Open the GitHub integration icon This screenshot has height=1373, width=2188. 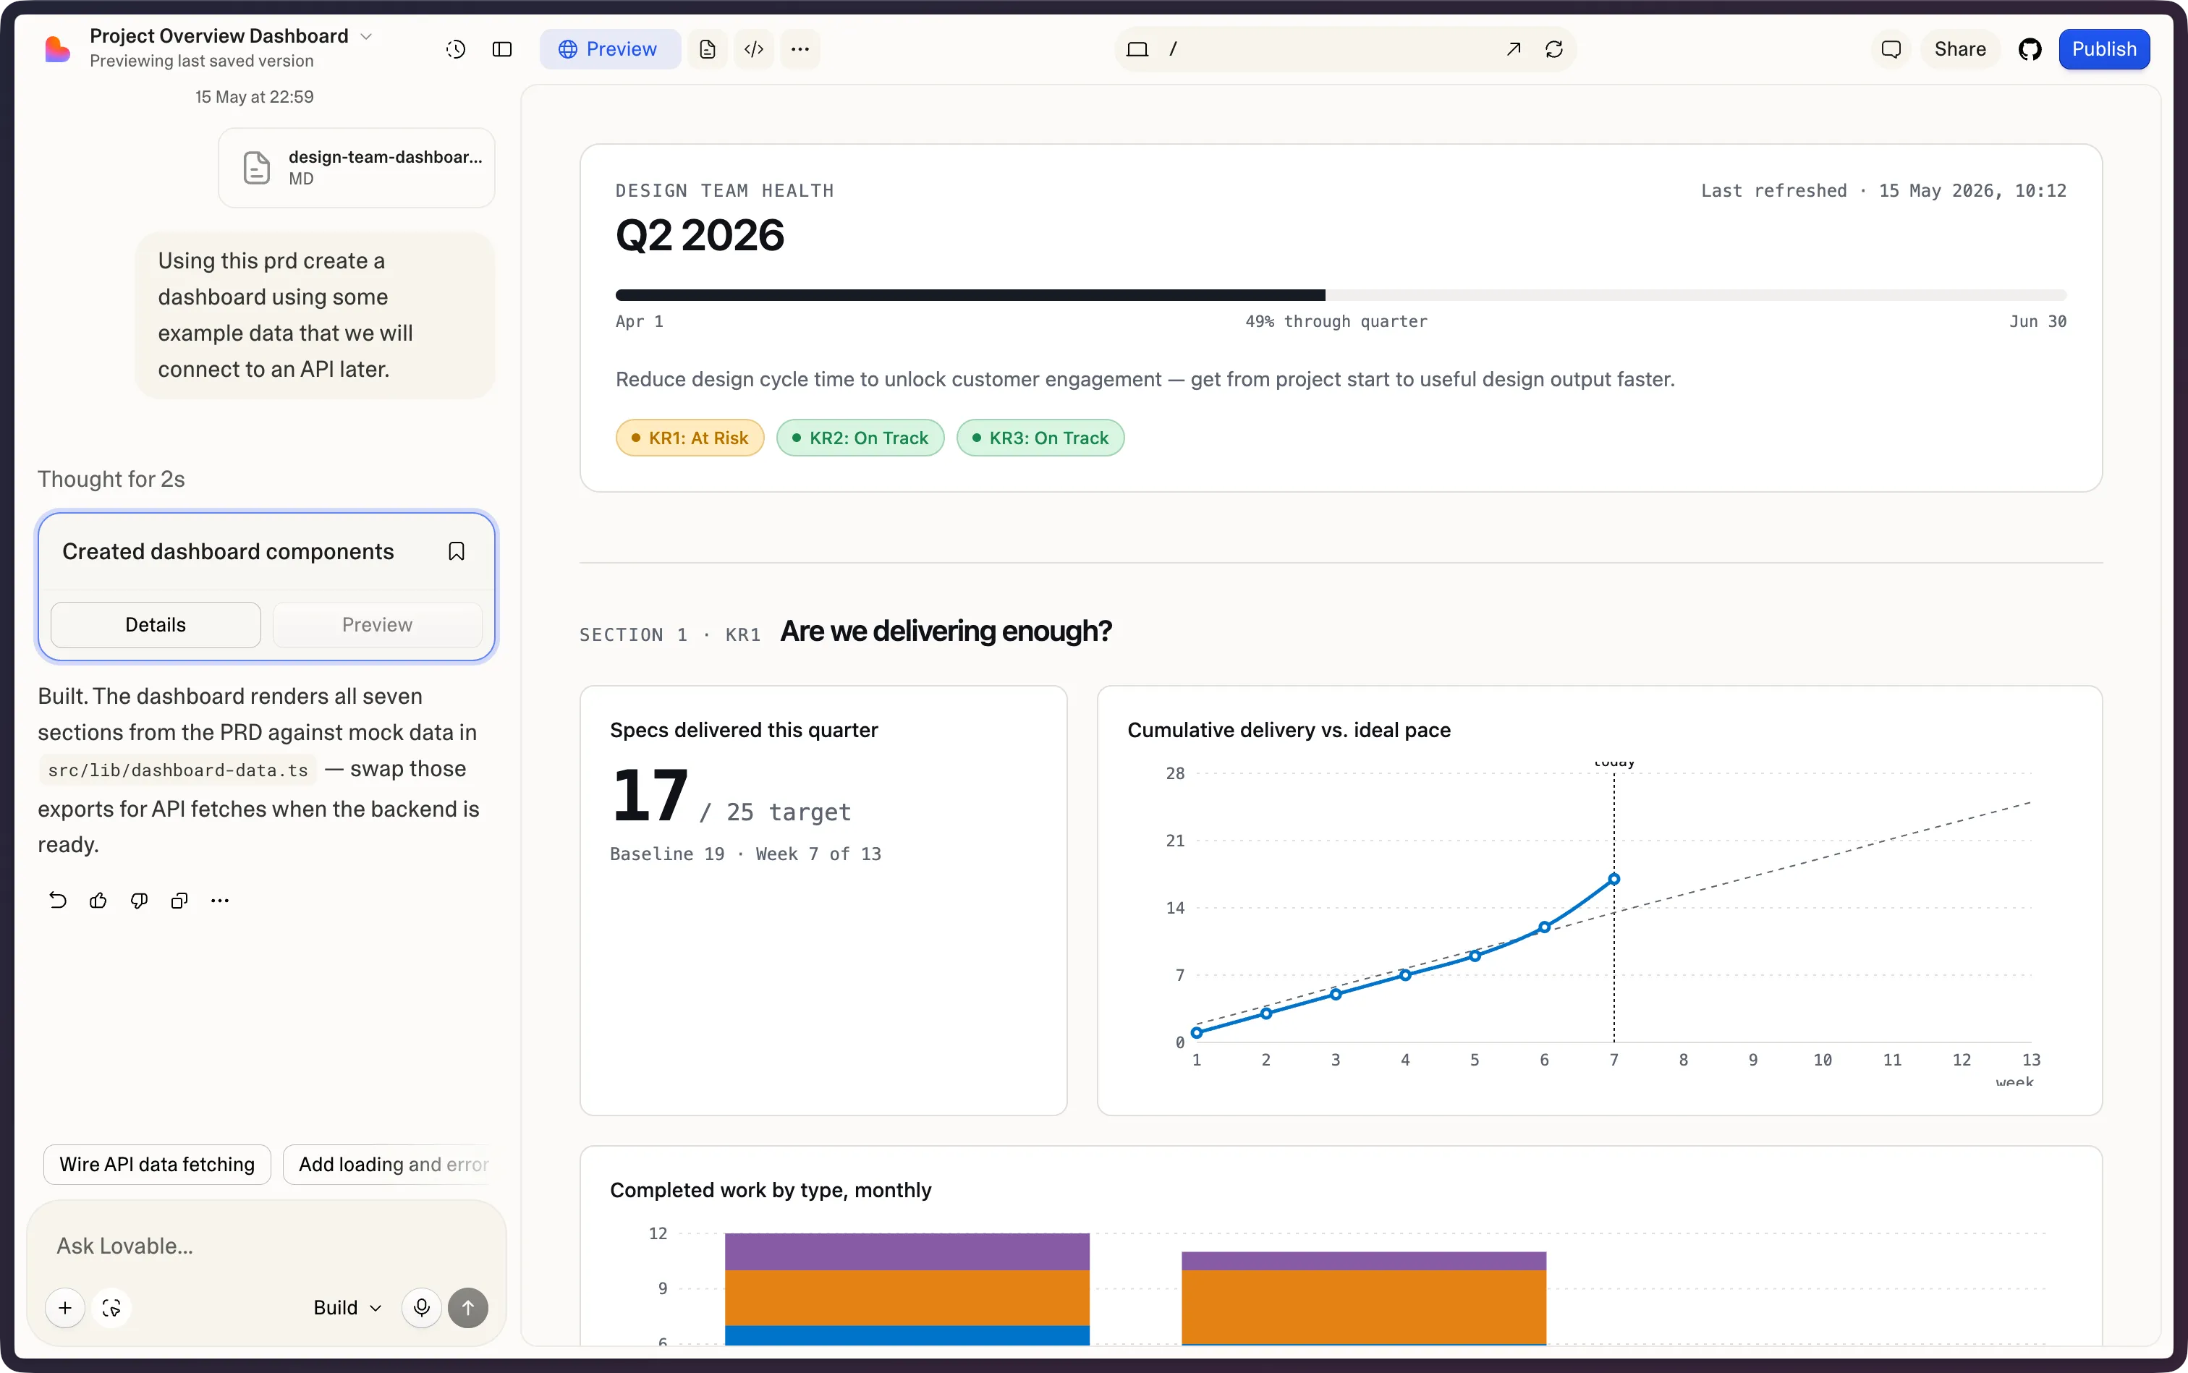click(x=2030, y=49)
